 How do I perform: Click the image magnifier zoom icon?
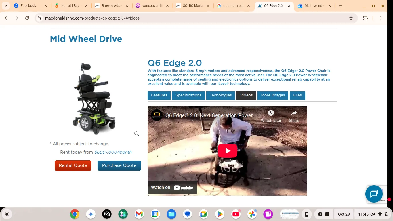(x=136, y=133)
